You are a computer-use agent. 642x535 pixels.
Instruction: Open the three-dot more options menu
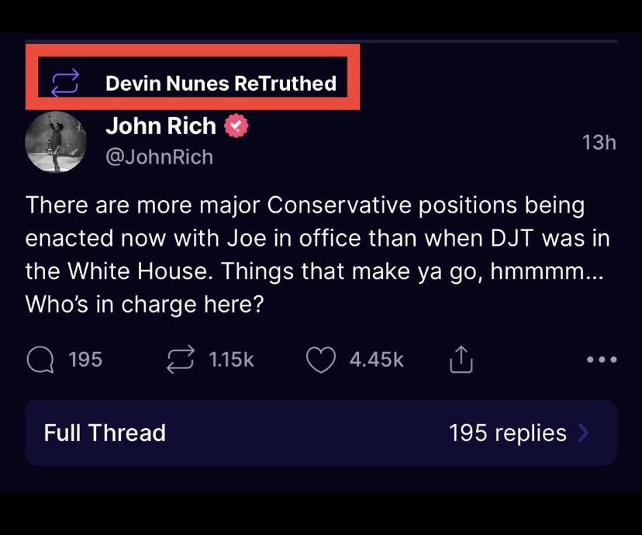(602, 360)
